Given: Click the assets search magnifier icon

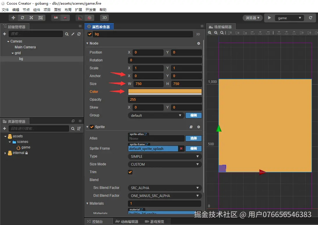Looking at the screenshot, I should point(73,129).
